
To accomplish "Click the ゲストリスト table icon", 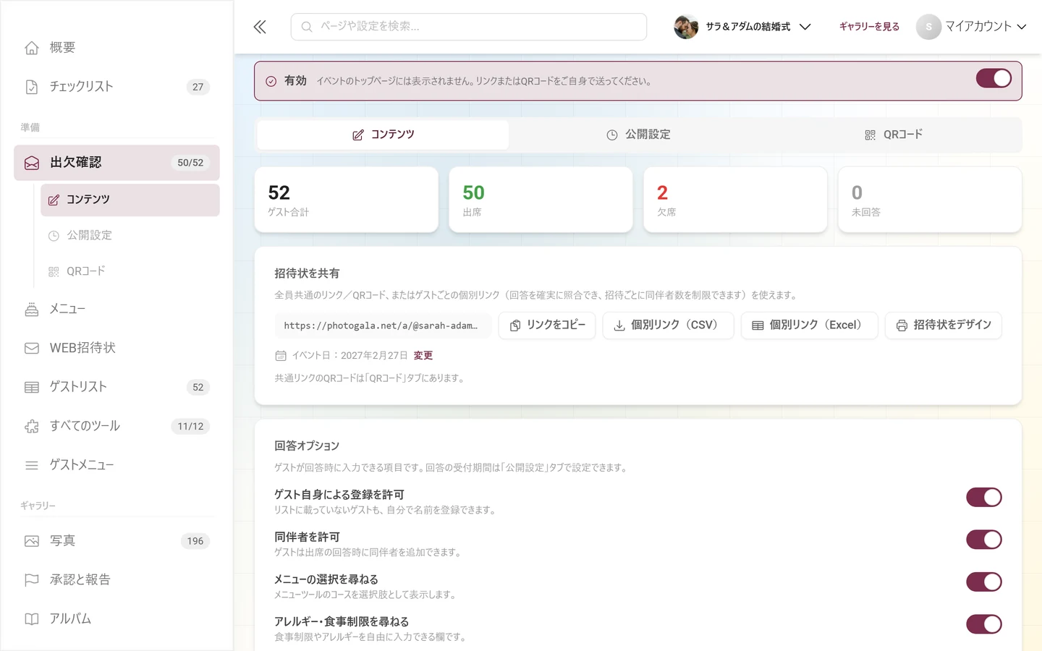I will [32, 387].
